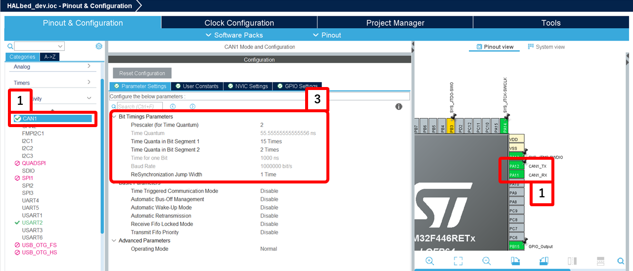Zoom in on the chip pinout view
Image resolution: width=633 pixels, height=271 pixels.
[x=430, y=261]
